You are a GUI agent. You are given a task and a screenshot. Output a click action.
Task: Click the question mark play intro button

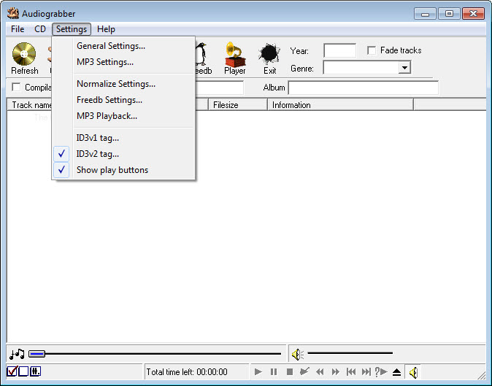click(381, 372)
